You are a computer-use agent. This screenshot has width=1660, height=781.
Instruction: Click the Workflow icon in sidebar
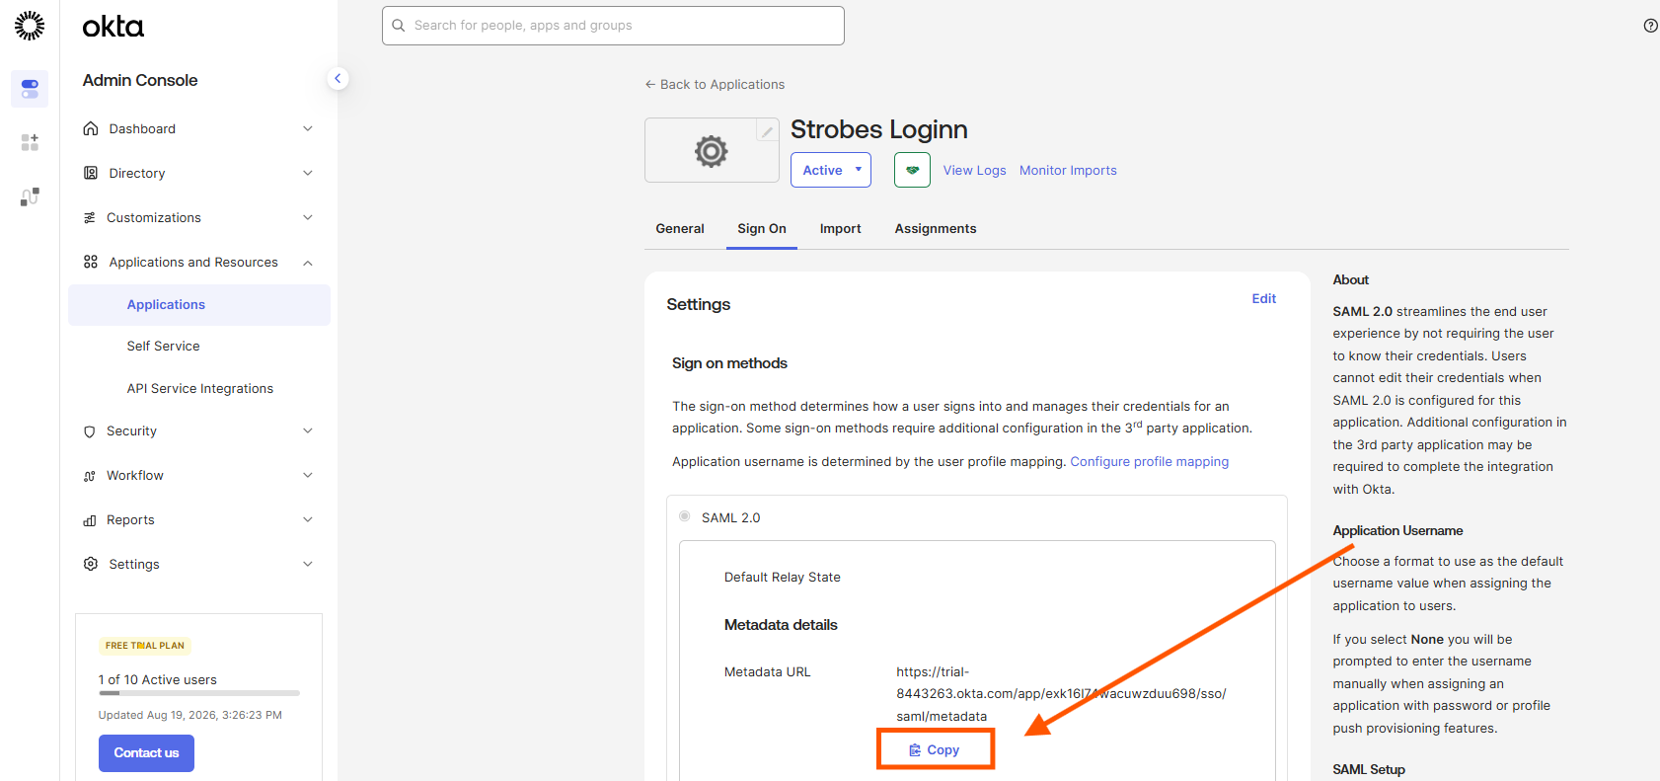point(90,476)
